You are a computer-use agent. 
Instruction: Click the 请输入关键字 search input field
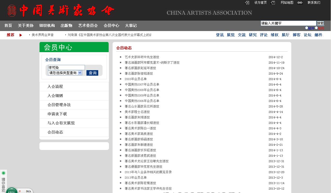pos(288,23)
